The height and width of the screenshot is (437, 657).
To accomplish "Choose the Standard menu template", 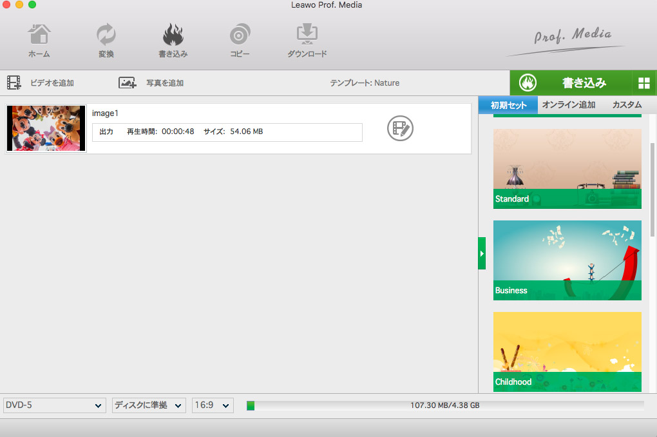I will coord(567,169).
